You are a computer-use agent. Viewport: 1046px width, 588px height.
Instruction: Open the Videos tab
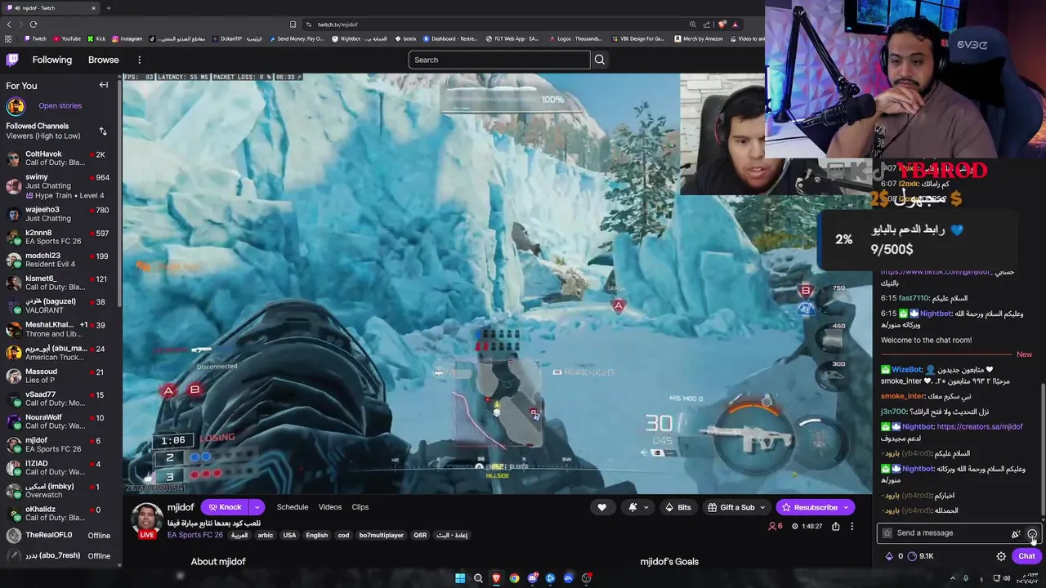(330, 507)
